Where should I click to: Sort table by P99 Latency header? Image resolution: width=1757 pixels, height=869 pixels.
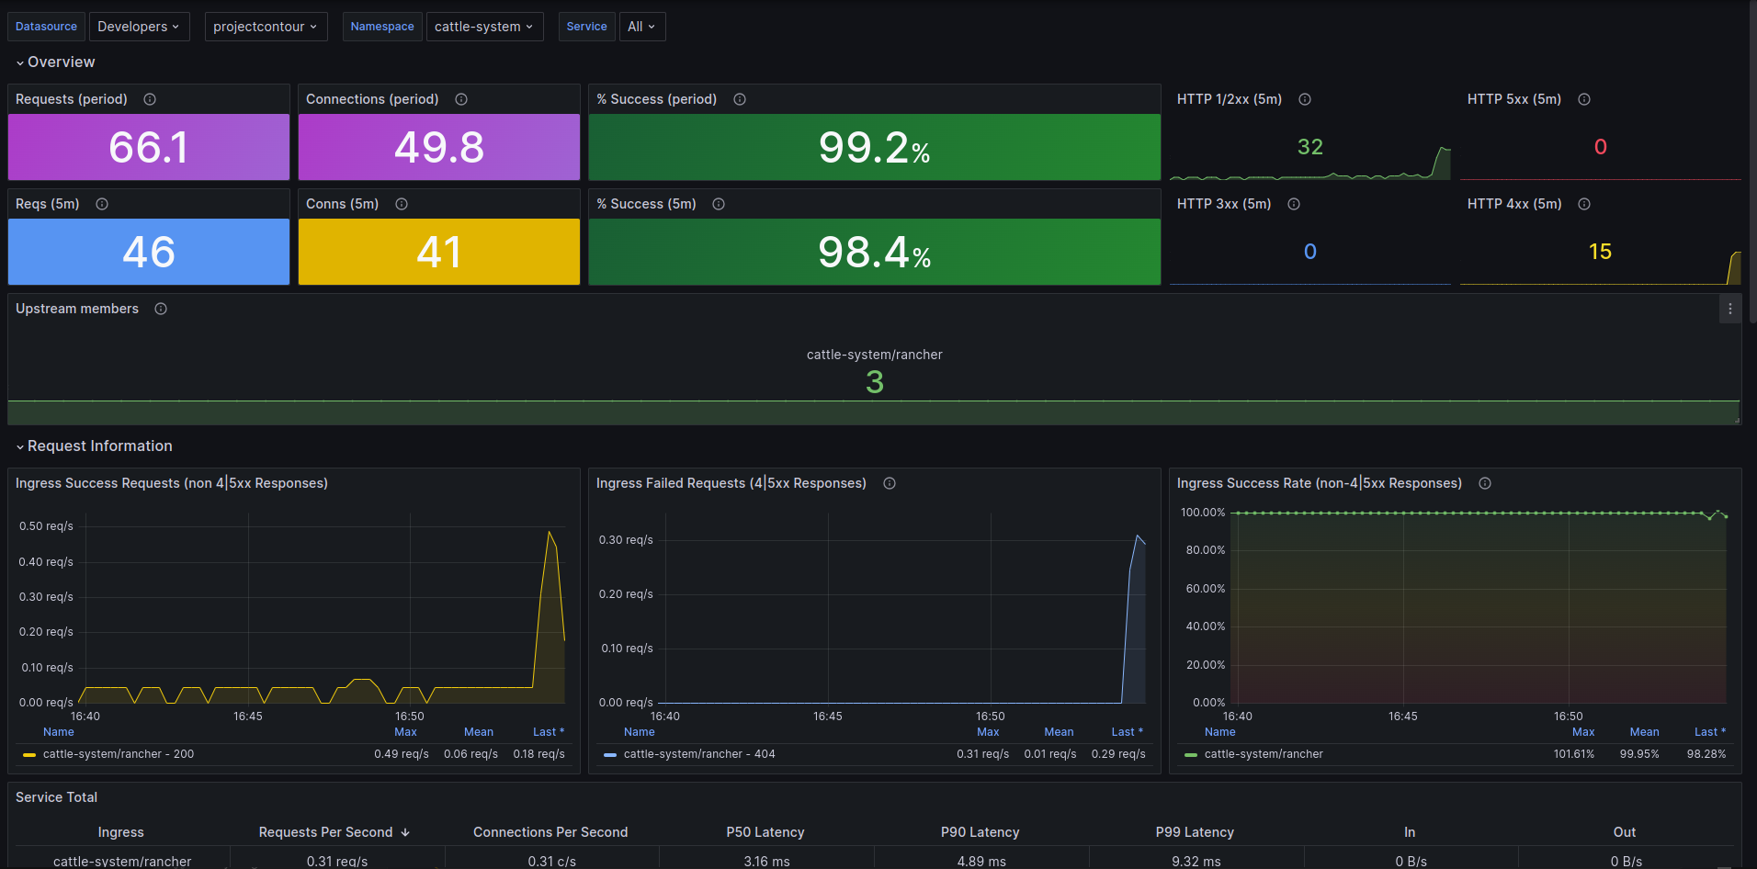coord(1195,832)
